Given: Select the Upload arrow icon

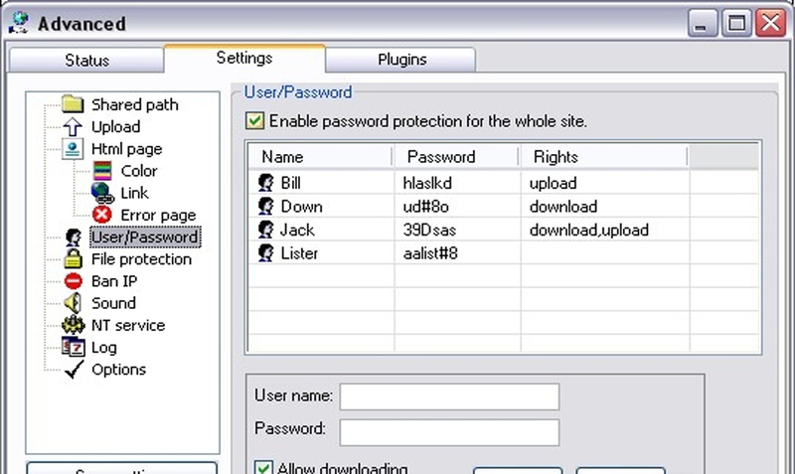Looking at the screenshot, I should 73,127.
